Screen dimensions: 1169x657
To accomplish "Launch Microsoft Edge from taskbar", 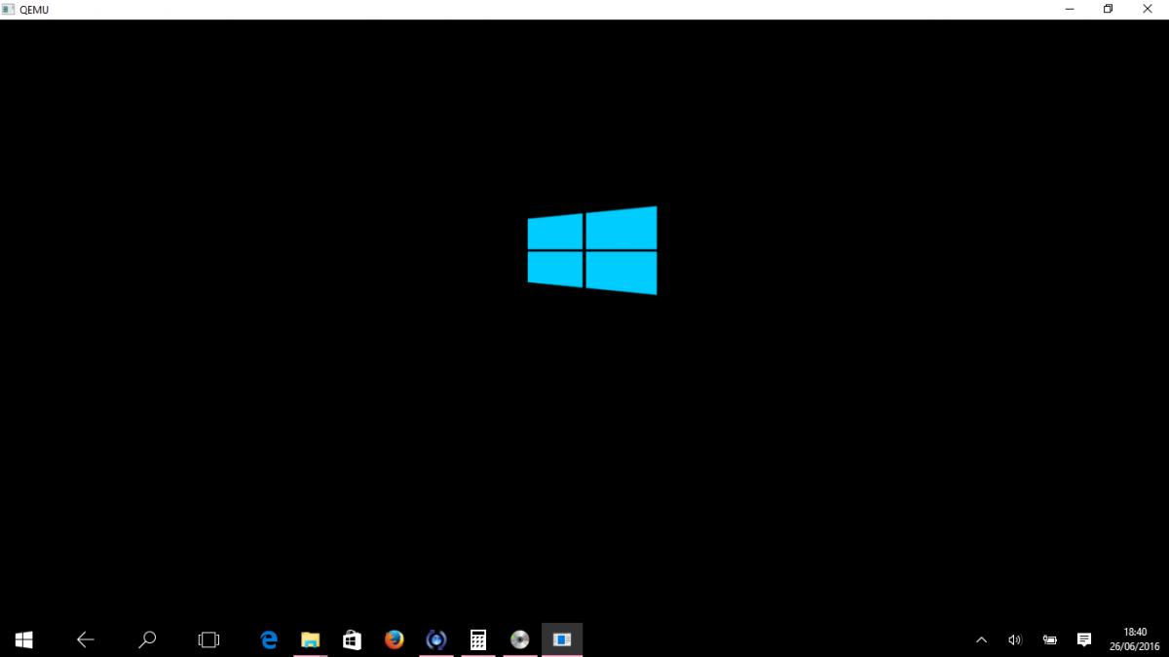I will (269, 639).
